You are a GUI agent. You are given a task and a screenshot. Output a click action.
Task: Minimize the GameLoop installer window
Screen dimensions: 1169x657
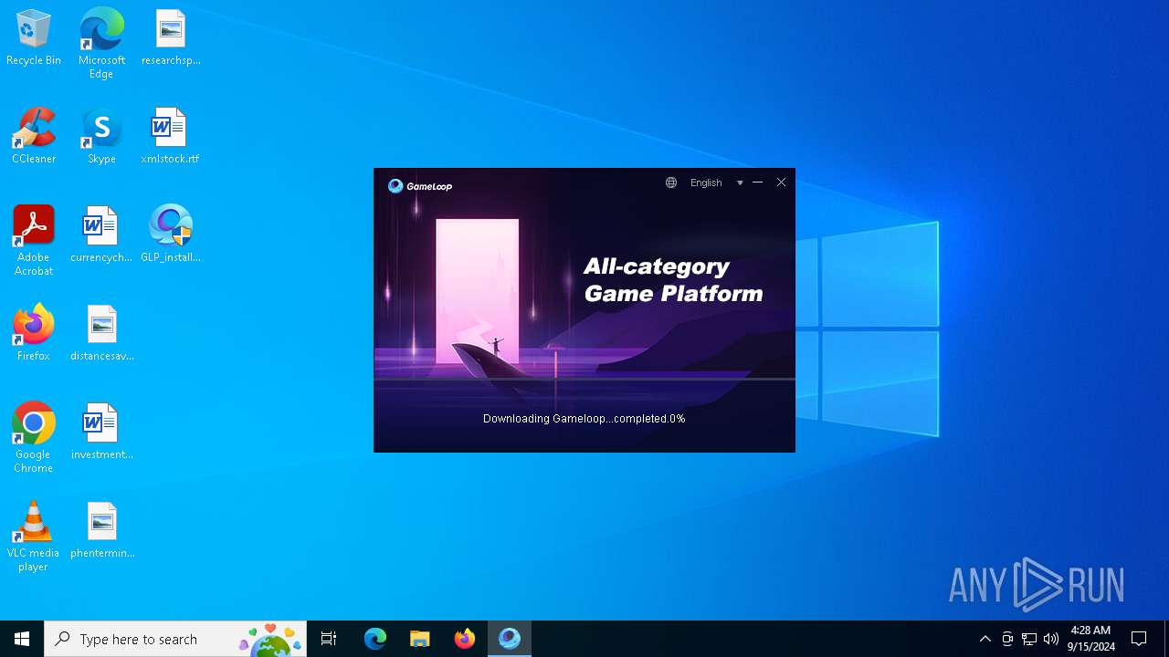pos(757,182)
